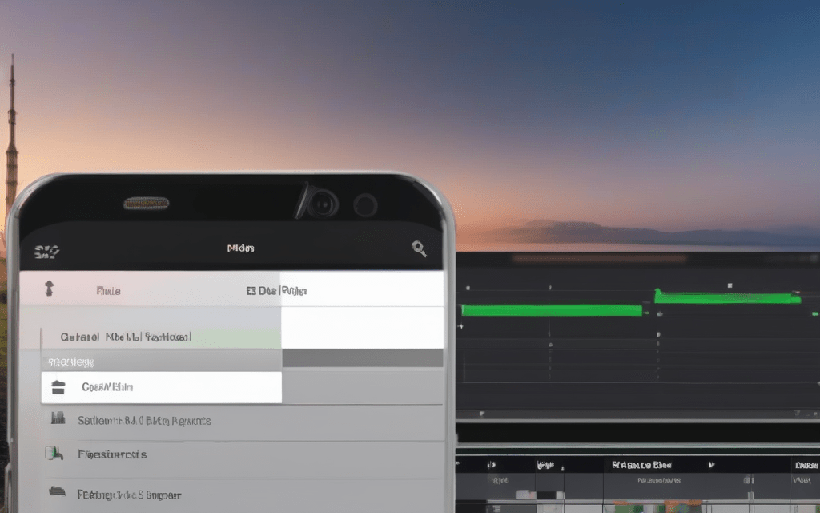Select the left tab beside the up arrow
This screenshot has width=820, height=513.
pyautogui.click(x=108, y=291)
